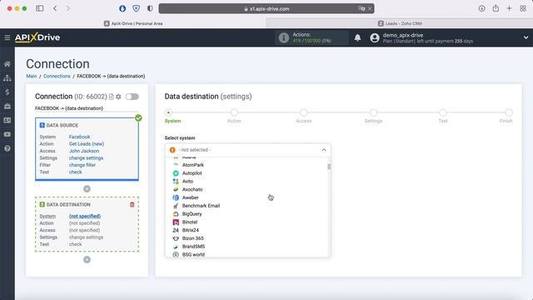Open the briefcase sidebar icon
This screenshot has width=533, height=300.
pyautogui.click(x=7, y=107)
